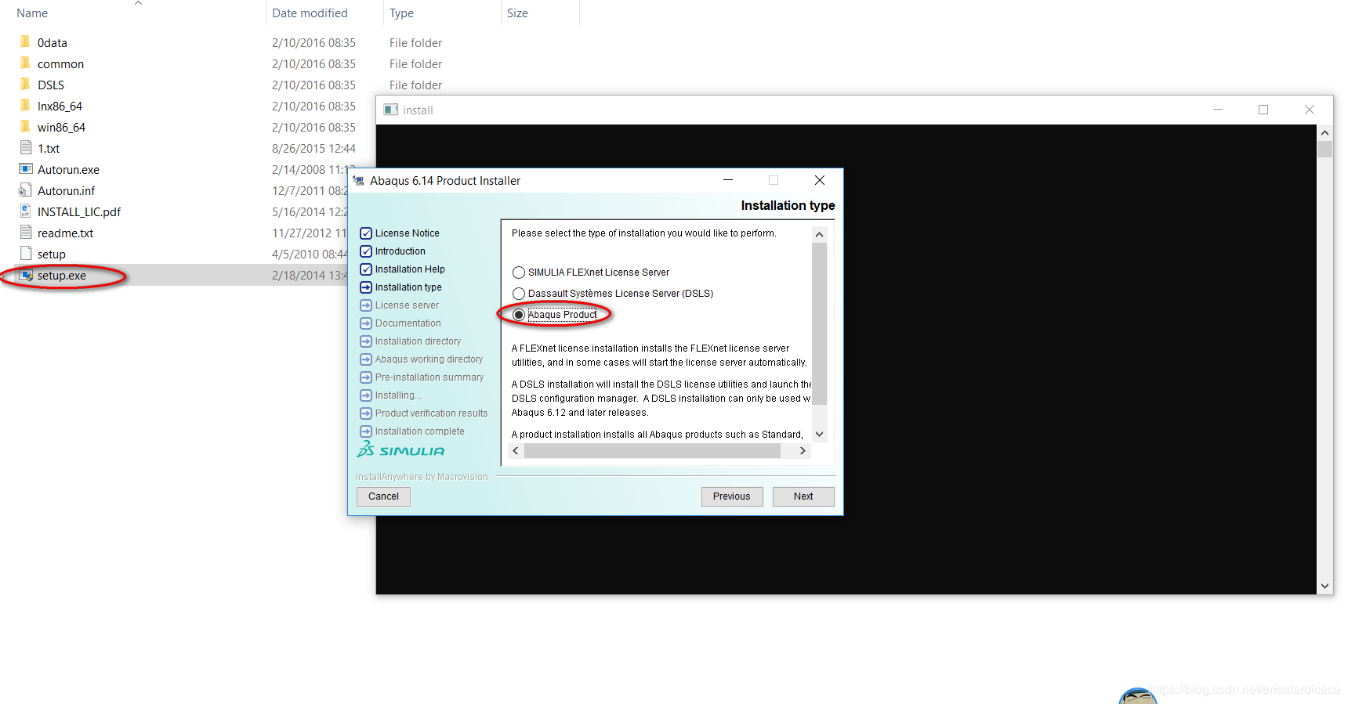Select the 0data folder icon
The height and width of the screenshot is (704, 1348).
(x=25, y=42)
